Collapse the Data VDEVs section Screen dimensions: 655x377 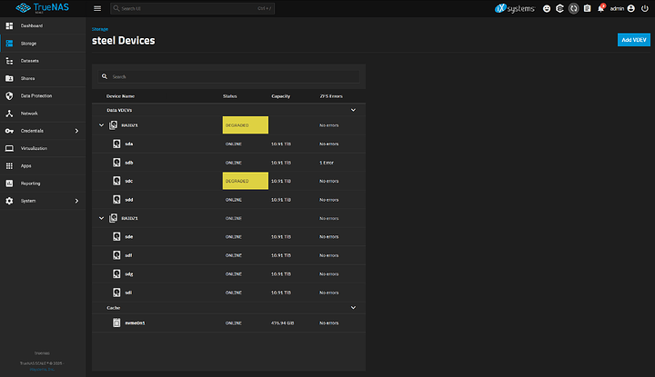353,109
